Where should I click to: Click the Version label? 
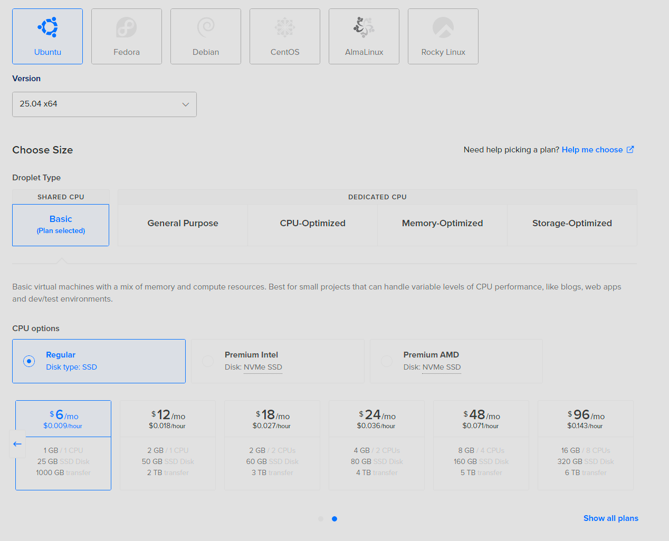pyautogui.click(x=26, y=79)
